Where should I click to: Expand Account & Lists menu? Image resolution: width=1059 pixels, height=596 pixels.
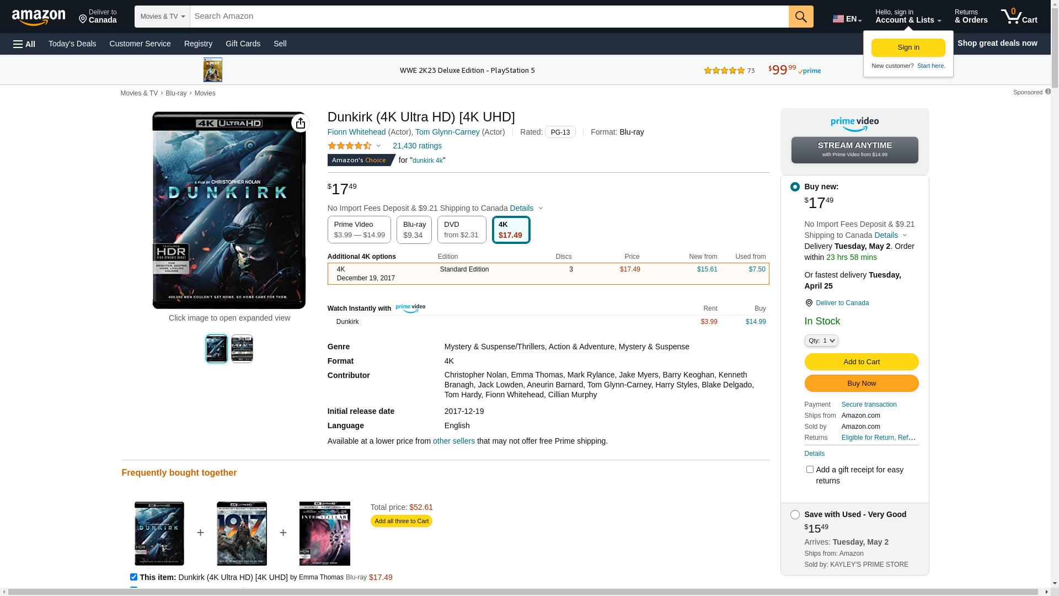908,16
